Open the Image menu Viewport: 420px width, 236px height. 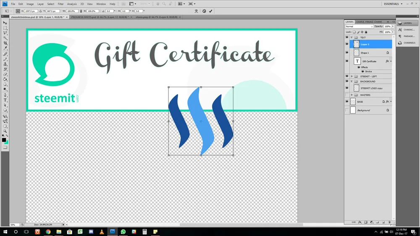(30, 4)
